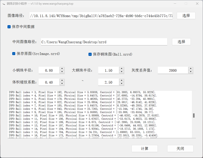Decrease the 小钢珠半径 value with down arrow

click(x=62, y=72)
